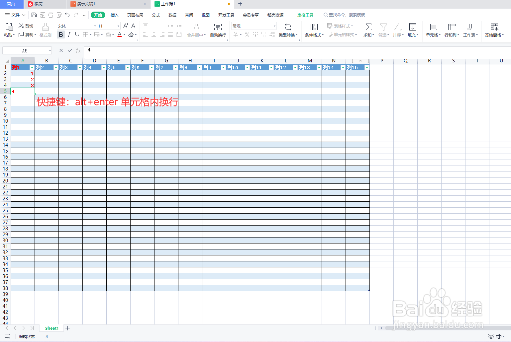Click the Cut (剪切) scissors icon
This screenshot has width=511, height=342.
[x=21, y=26]
